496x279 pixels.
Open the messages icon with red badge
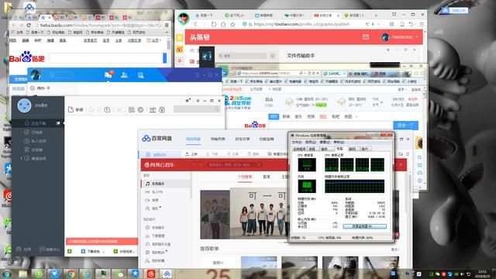pos(108,75)
